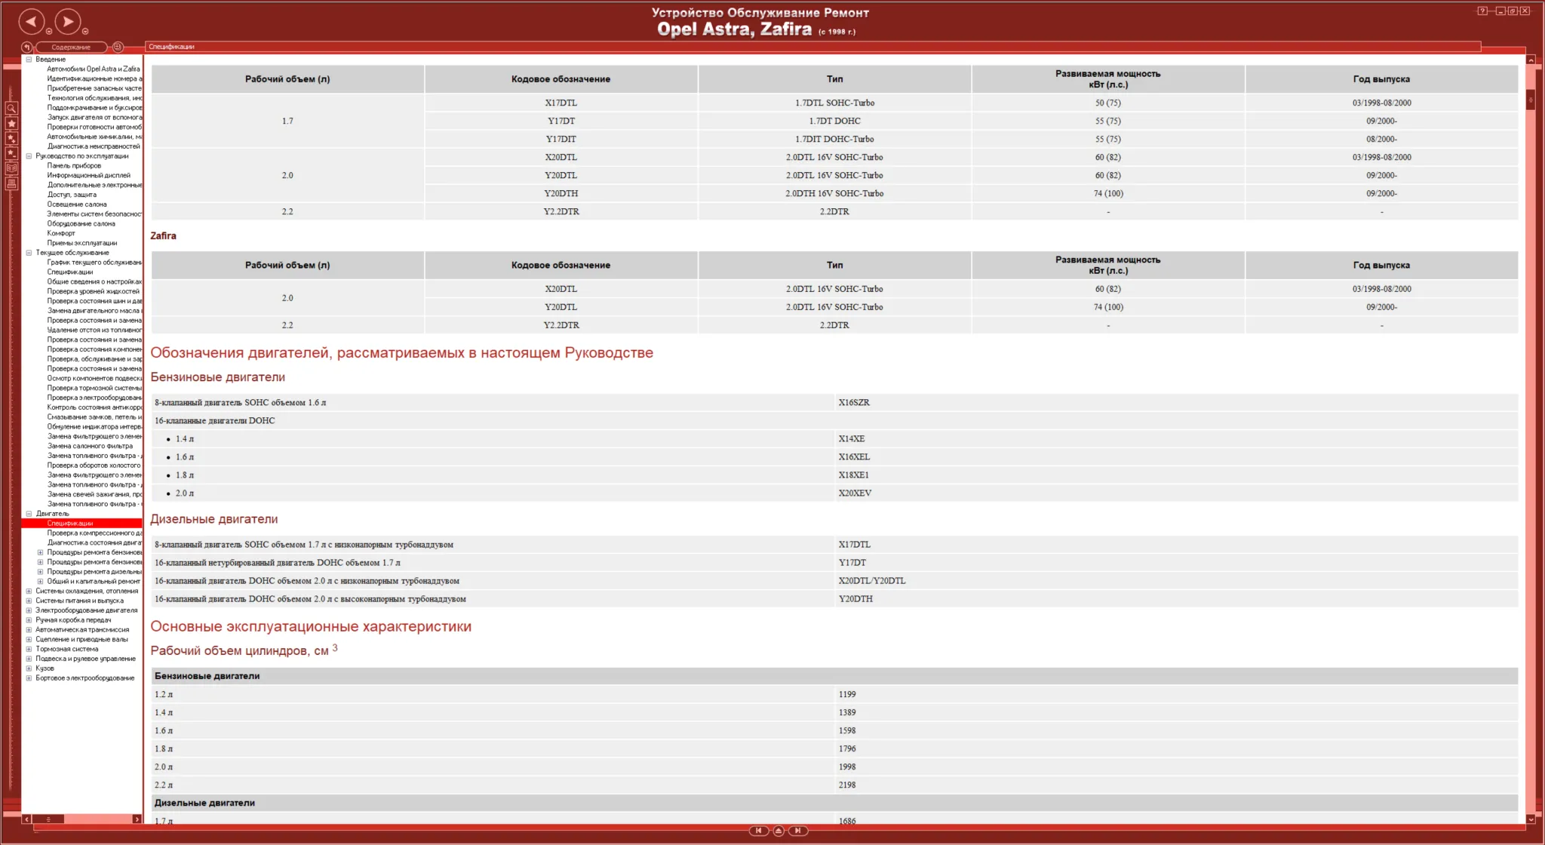Click the add-to-favorites star plus icon
Screen dimensions: 1545x845
[x=11, y=138]
